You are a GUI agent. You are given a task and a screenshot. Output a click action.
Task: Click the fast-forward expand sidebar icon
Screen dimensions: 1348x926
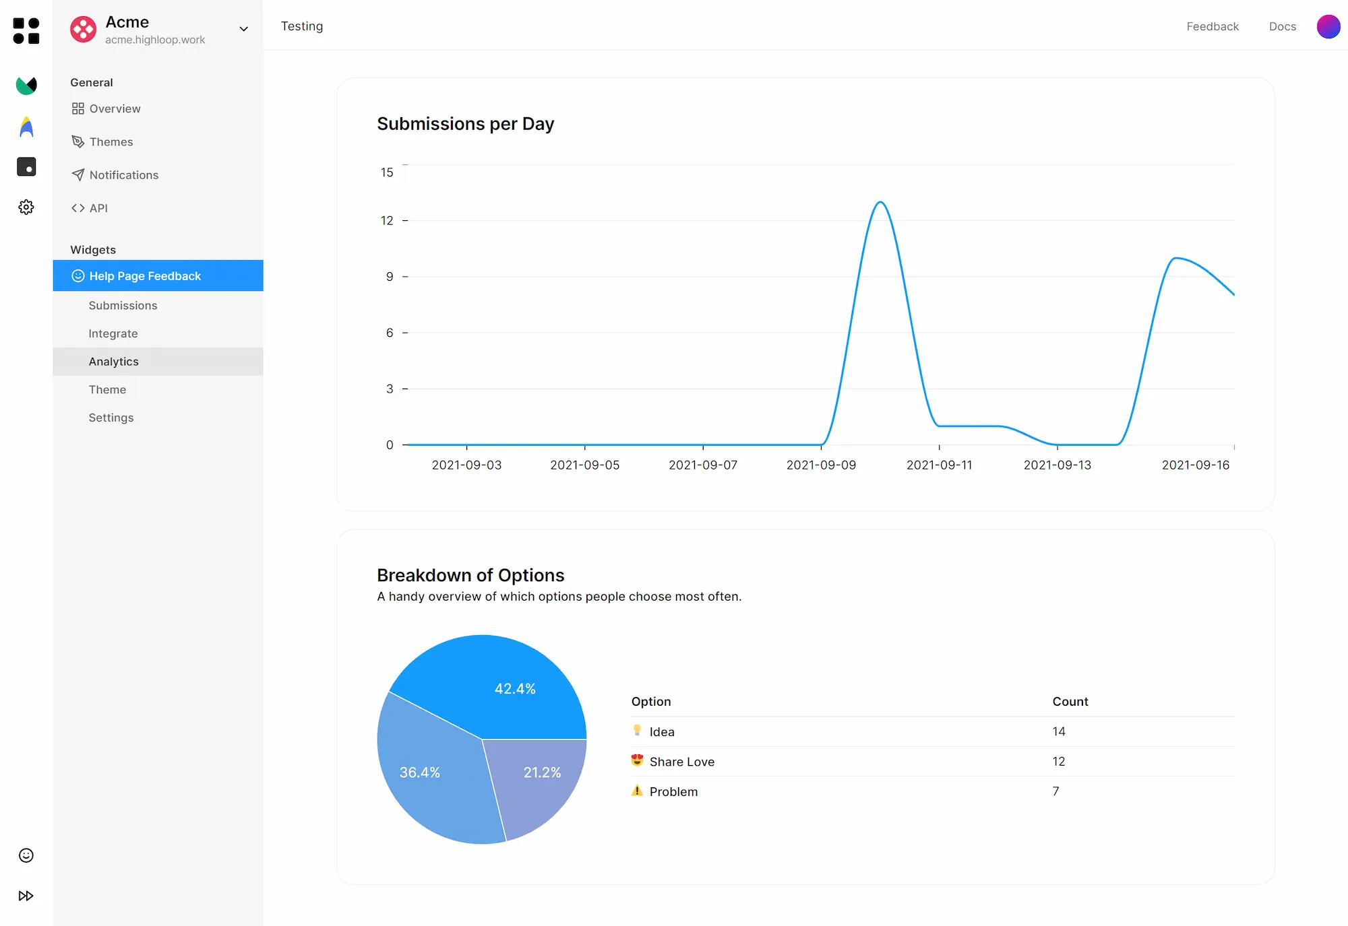coord(26,896)
